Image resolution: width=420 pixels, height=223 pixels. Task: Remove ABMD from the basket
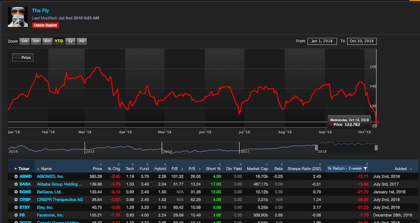click(x=16, y=176)
